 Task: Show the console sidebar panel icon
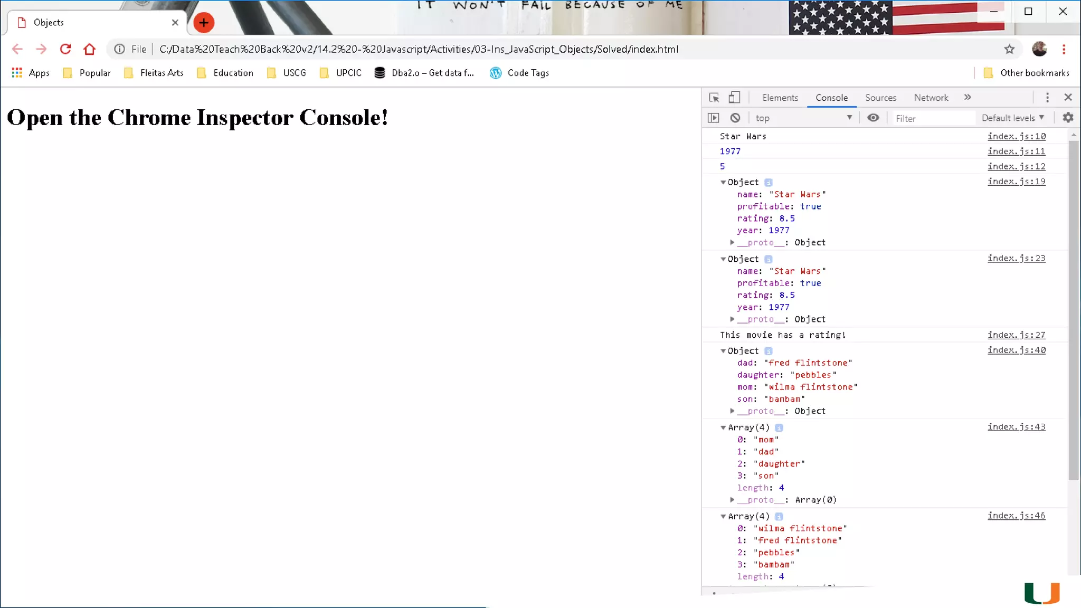[714, 118]
